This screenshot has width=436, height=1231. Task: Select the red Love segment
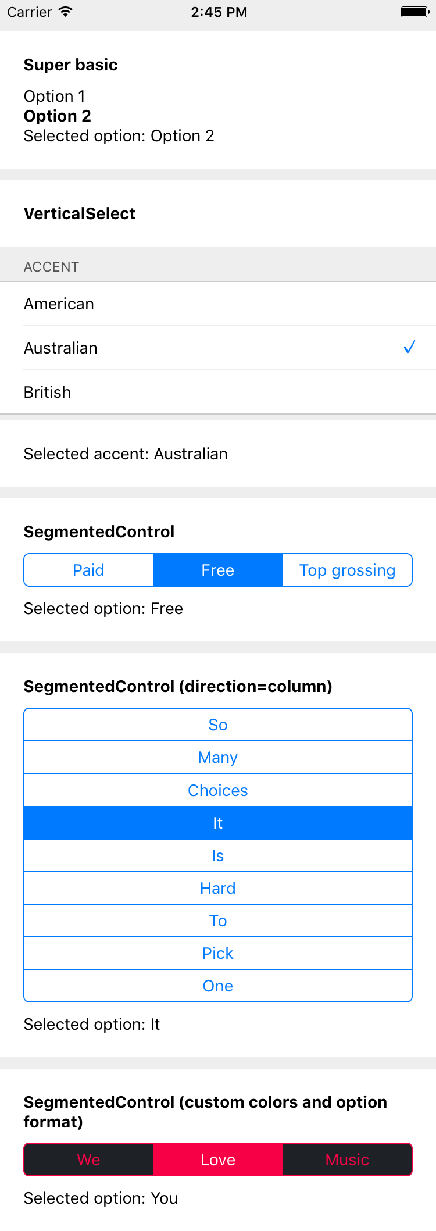218,1159
